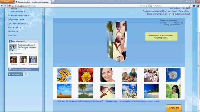Open 'Карта сайта' menu item
Screen dimensions: 200x112
[x=14, y=27]
